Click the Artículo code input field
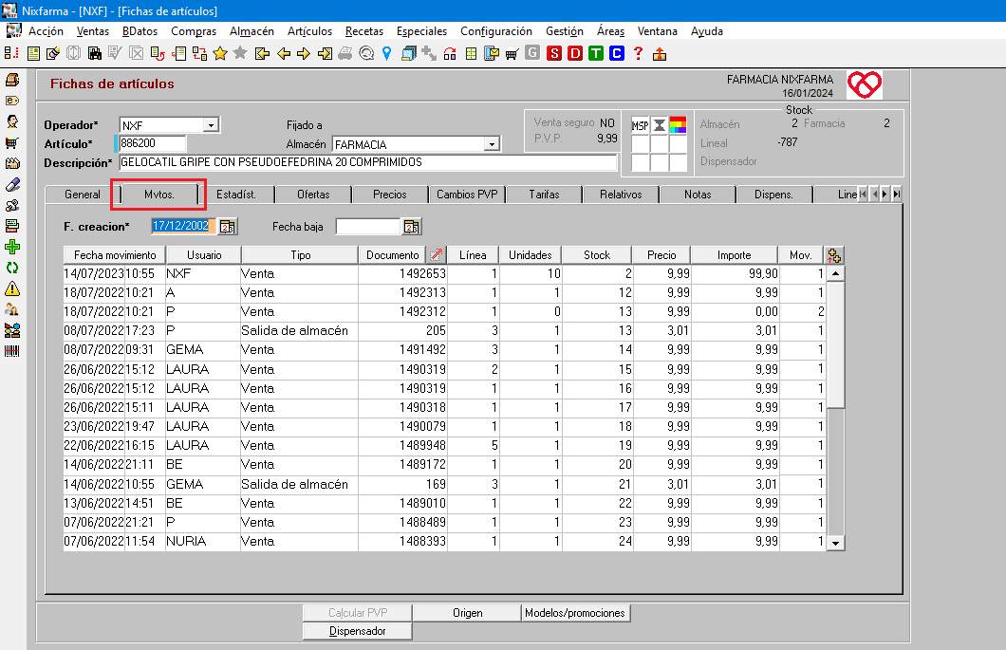1006x650 pixels. pyautogui.click(x=152, y=143)
